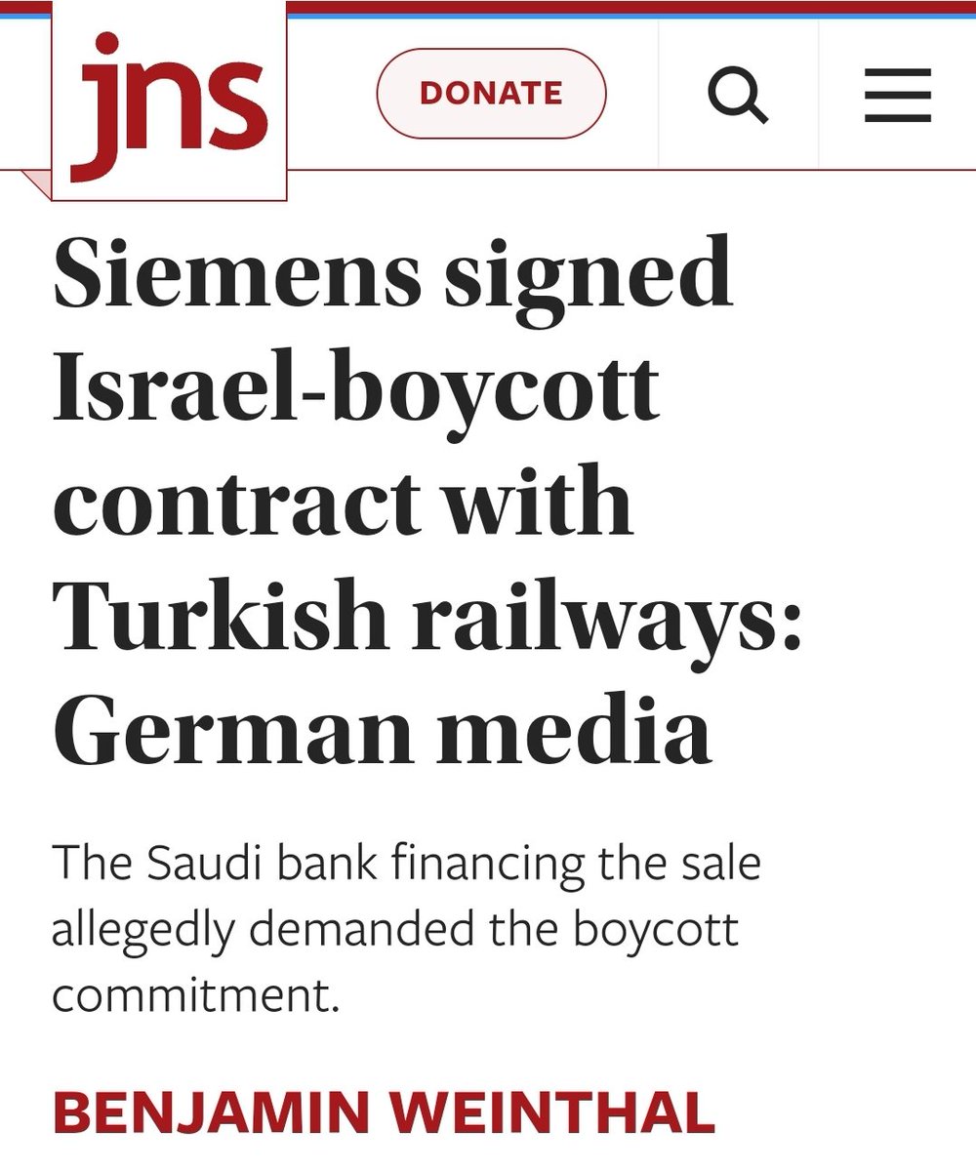Open the hamburger navigation menu
Image resolution: width=976 pixels, height=1171 pixels.
pos(898,95)
